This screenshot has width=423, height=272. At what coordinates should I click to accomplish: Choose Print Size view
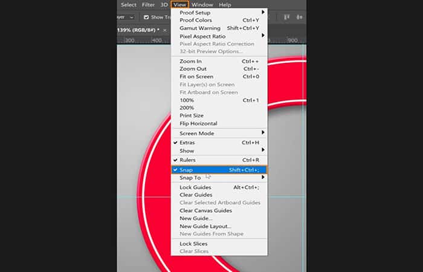click(x=219, y=115)
